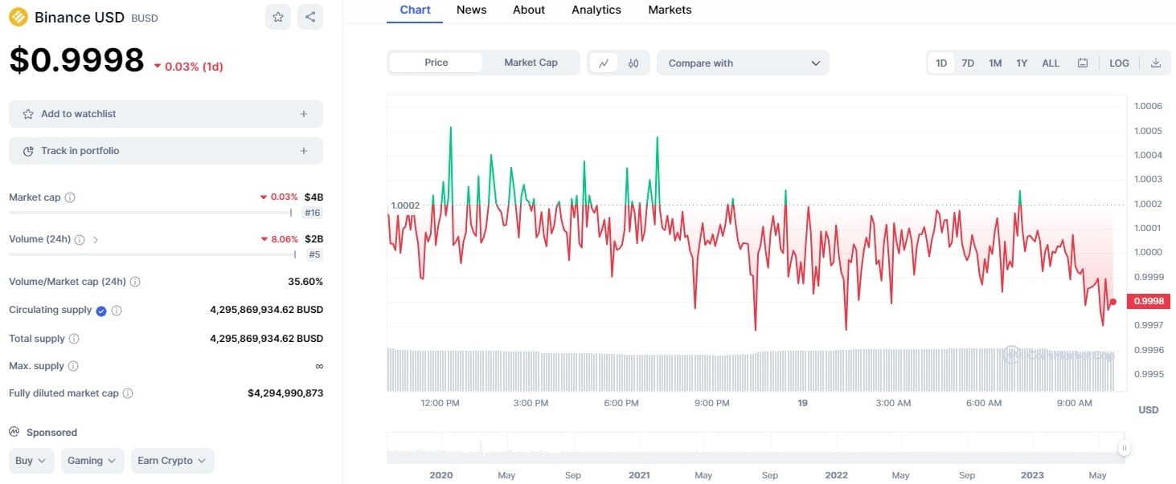Screen dimensions: 1176x484
Task: Click the download chart icon
Action: click(1155, 63)
